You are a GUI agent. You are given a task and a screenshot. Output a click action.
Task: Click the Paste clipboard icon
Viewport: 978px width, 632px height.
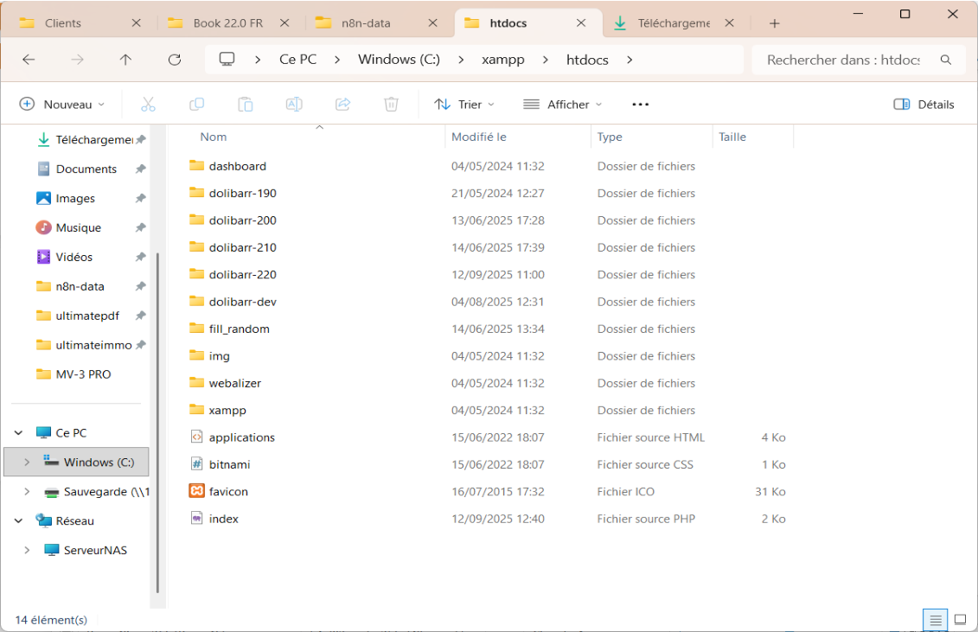tap(245, 105)
